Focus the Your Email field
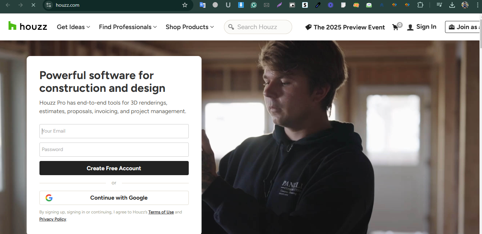482x234 pixels. tap(114, 131)
